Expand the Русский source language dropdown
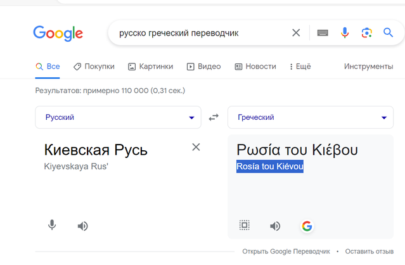This screenshot has height=265, width=405. (118, 117)
